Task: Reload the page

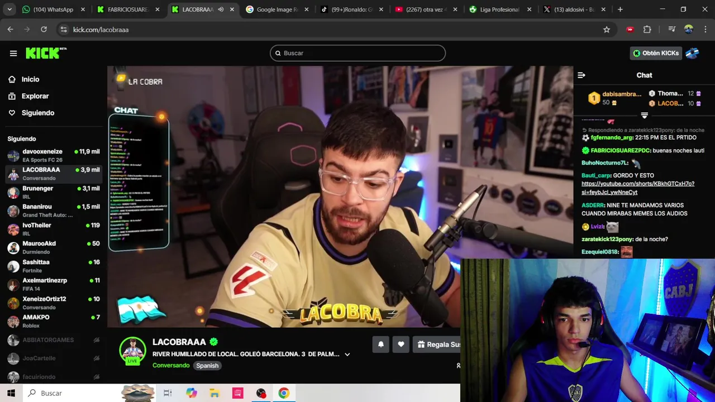Action: point(44,30)
